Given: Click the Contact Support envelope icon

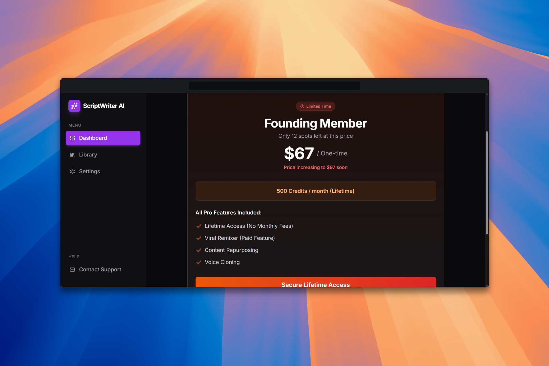Looking at the screenshot, I should click(x=72, y=269).
